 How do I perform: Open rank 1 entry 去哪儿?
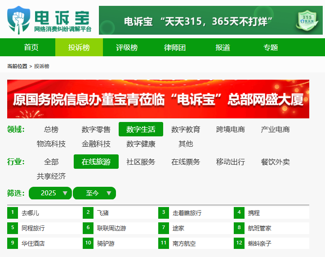pyautogui.click(x=30, y=213)
